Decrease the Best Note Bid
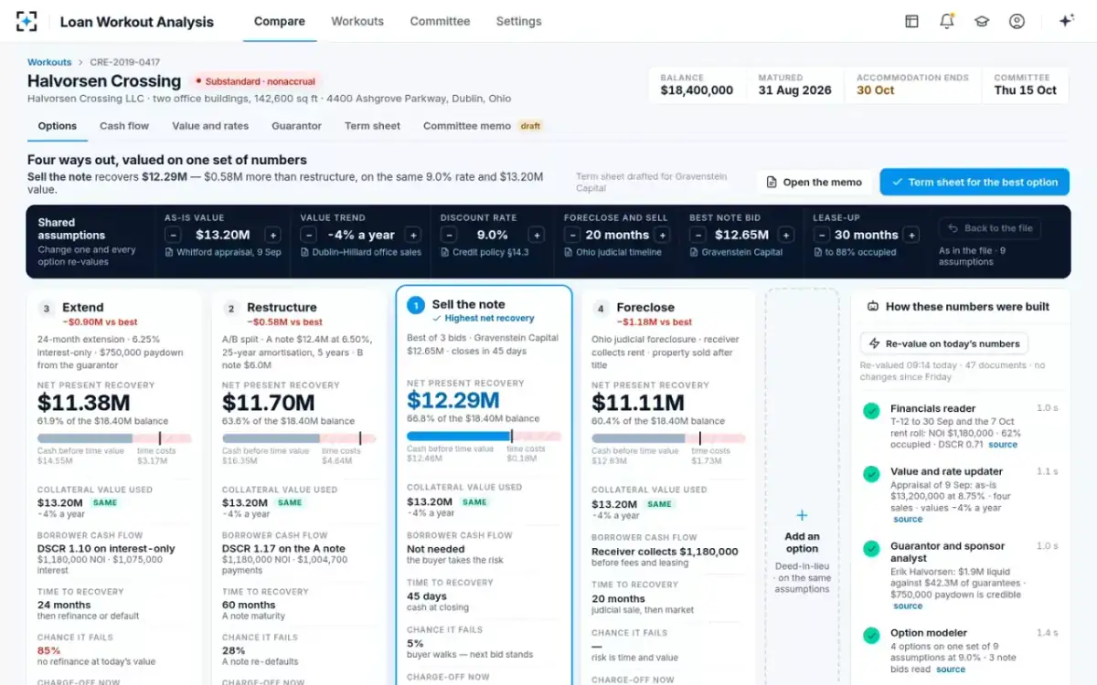Screen dimensions: 1097x685 [x=698, y=235]
